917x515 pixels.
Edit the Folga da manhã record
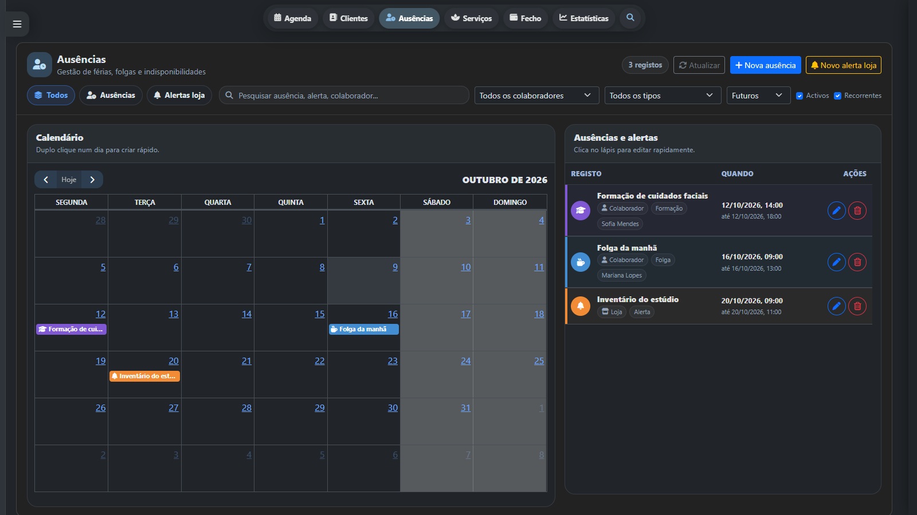(x=836, y=262)
